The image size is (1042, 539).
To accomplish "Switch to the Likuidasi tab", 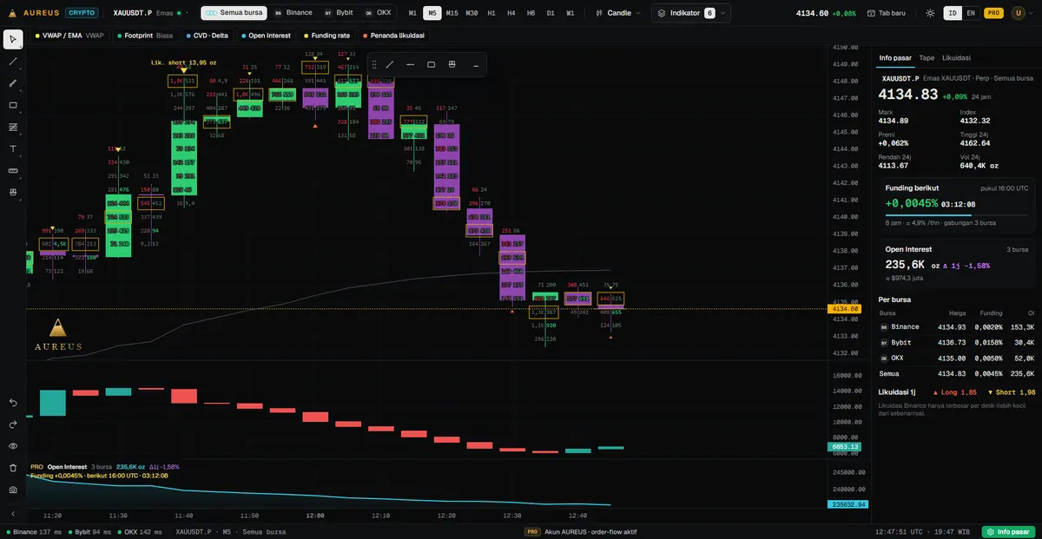I will click(956, 58).
